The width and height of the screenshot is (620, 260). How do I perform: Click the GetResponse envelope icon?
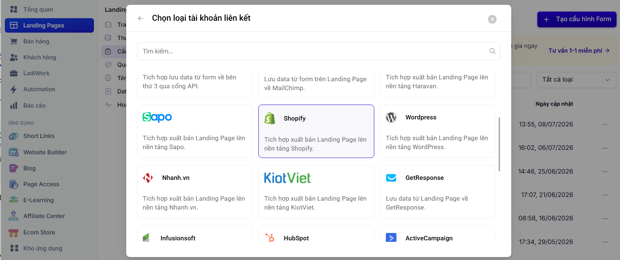click(x=391, y=178)
